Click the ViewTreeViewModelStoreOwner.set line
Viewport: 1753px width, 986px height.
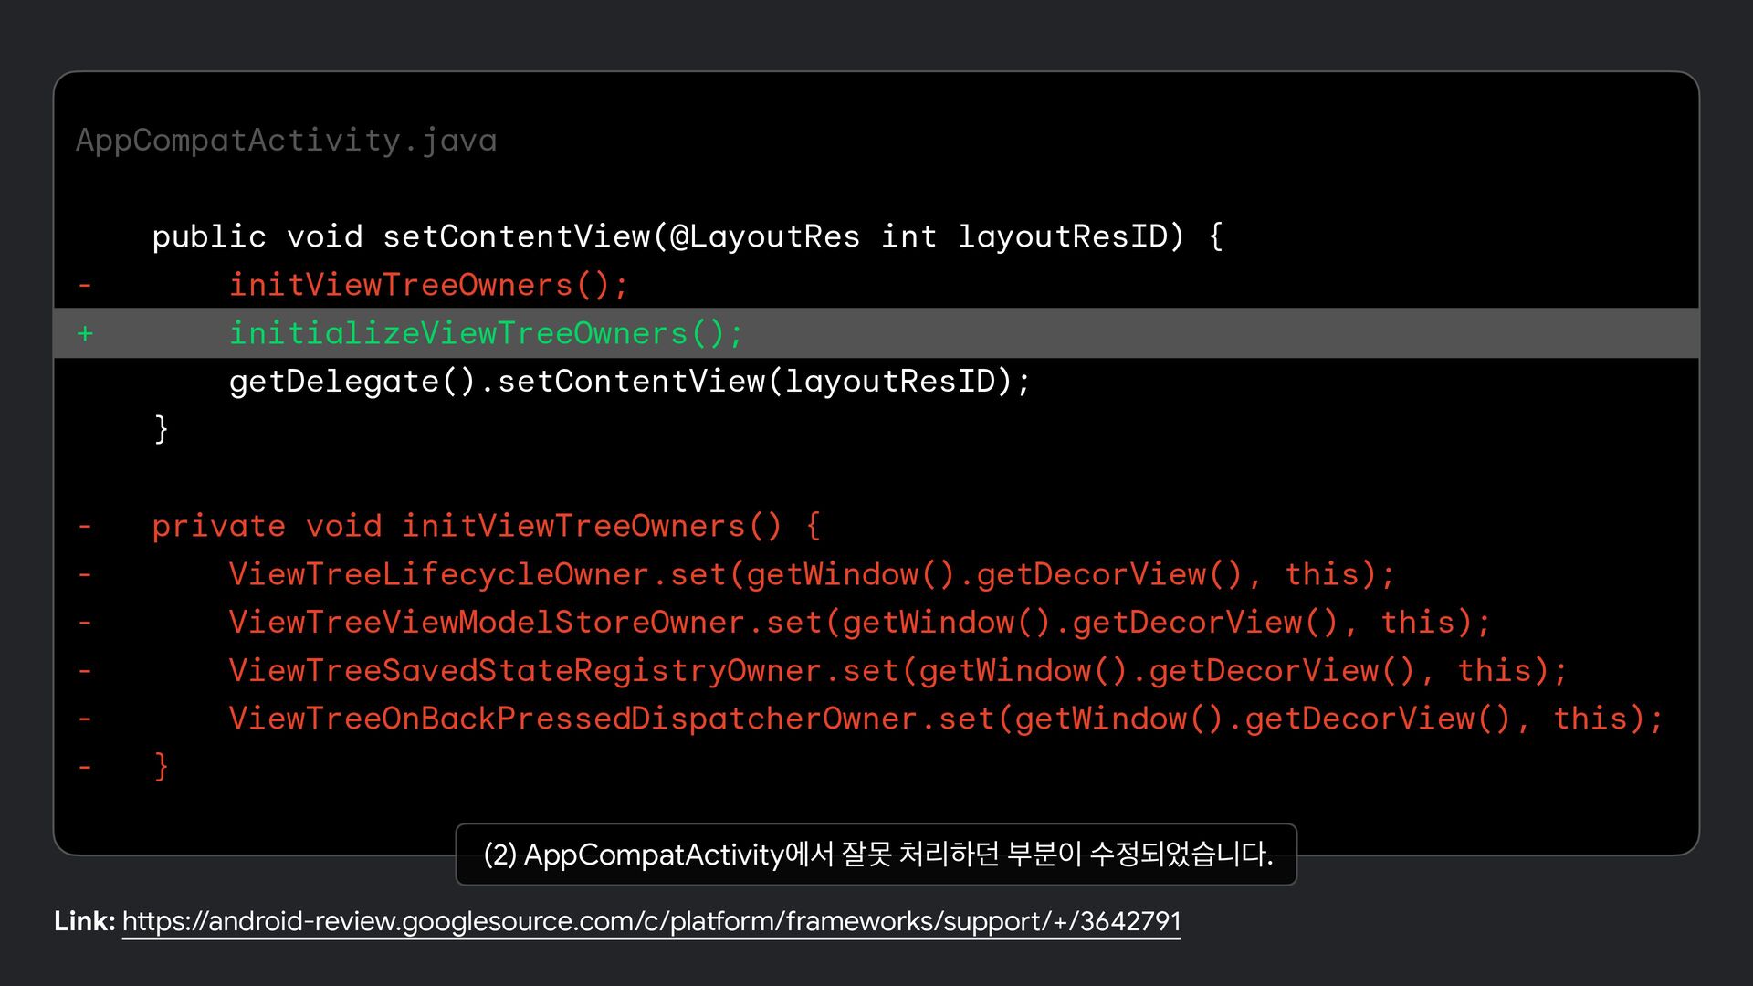[859, 623]
